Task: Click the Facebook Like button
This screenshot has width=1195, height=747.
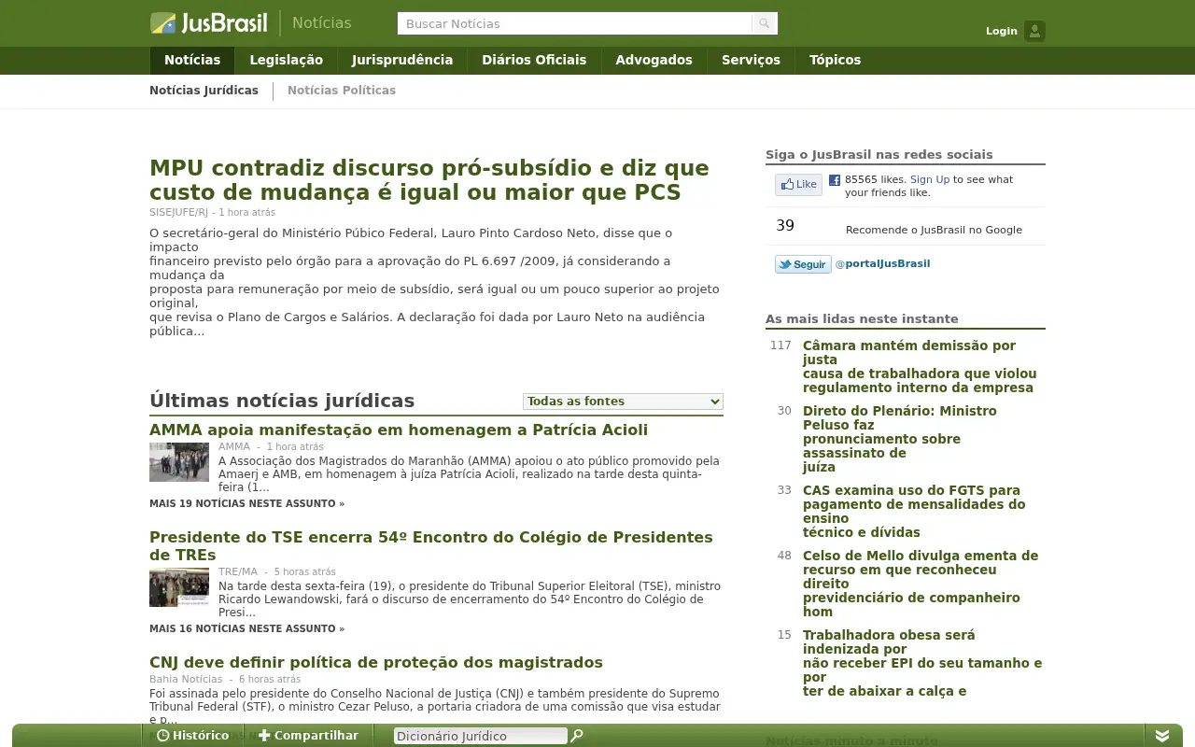Action: click(x=798, y=185)
